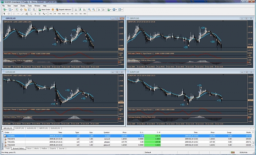Expand the Templates dropdown arrow
Image resolution: width=256 pixels, height=155 pixels.
122,10
